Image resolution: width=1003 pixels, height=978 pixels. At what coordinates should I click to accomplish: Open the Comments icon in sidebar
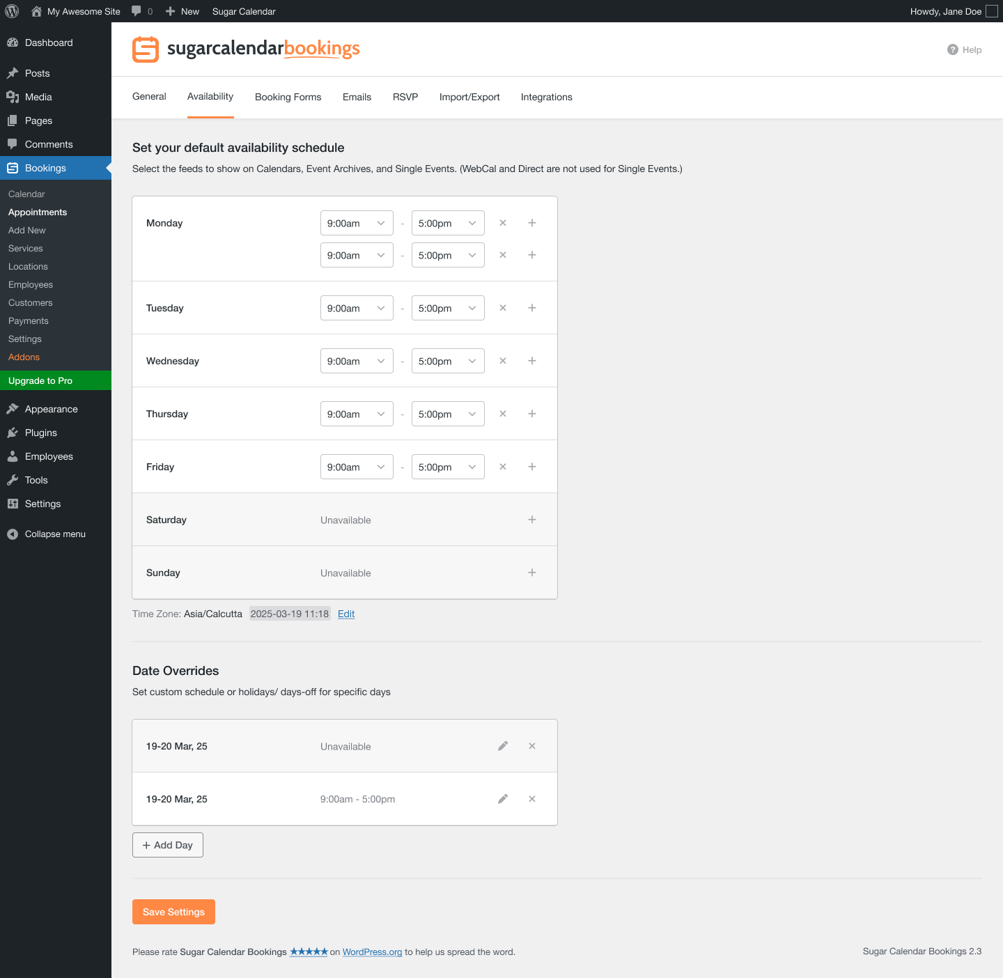tap(13, 144)
